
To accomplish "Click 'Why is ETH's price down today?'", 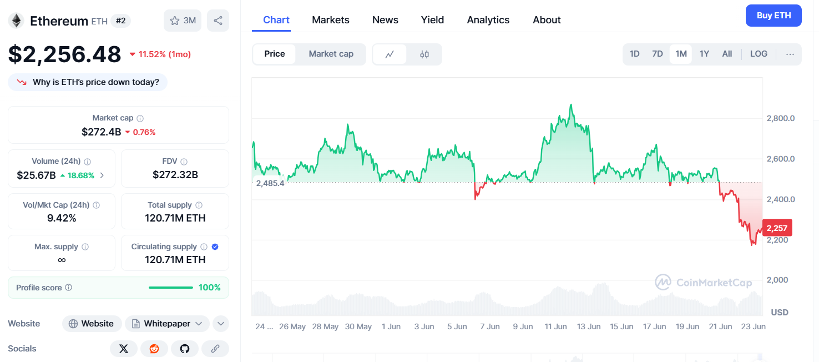I will point(88,82).
